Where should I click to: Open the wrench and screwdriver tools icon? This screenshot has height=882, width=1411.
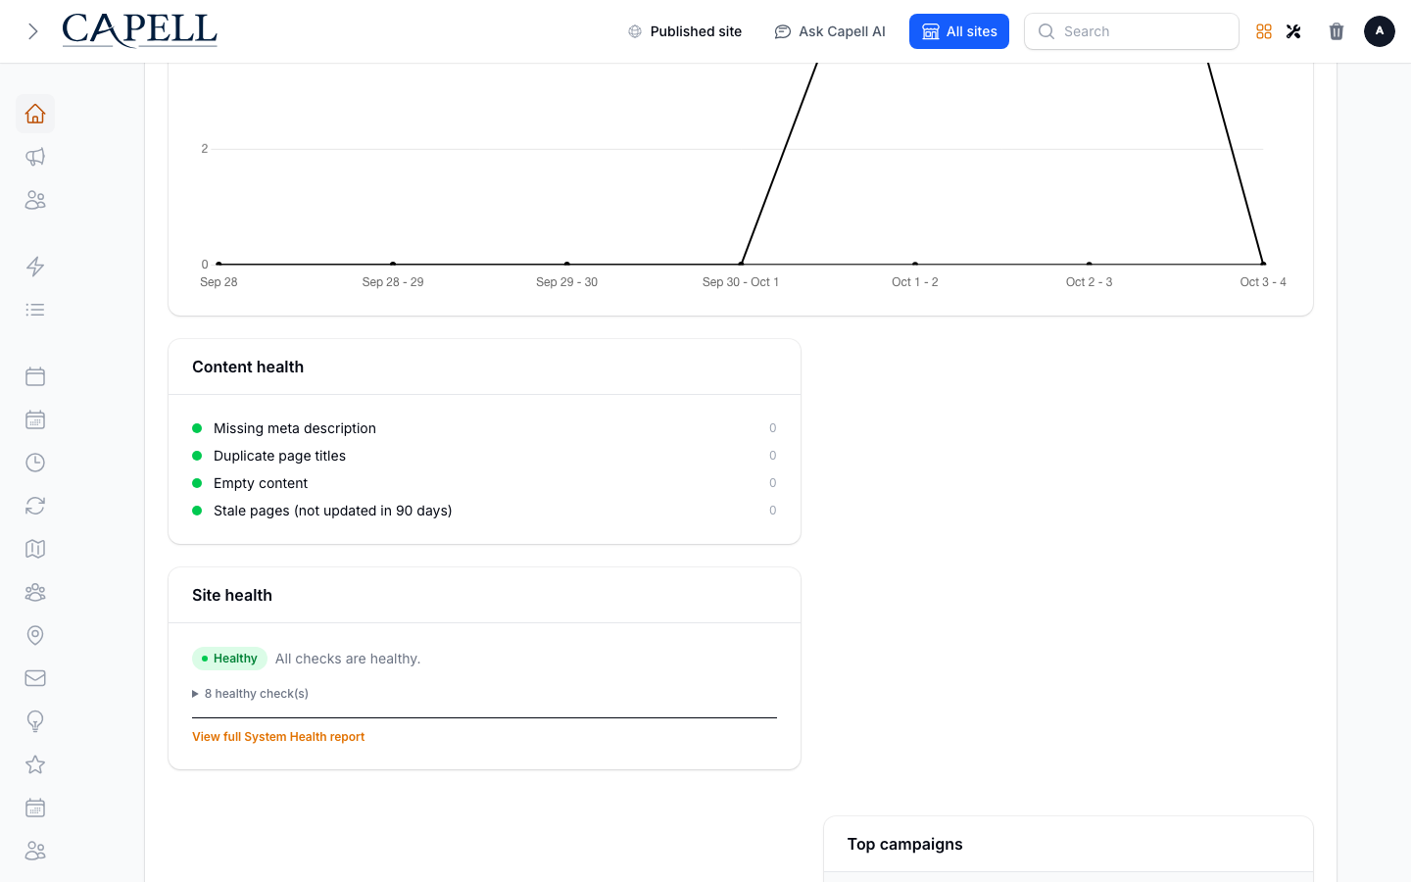pos(1293,31)
